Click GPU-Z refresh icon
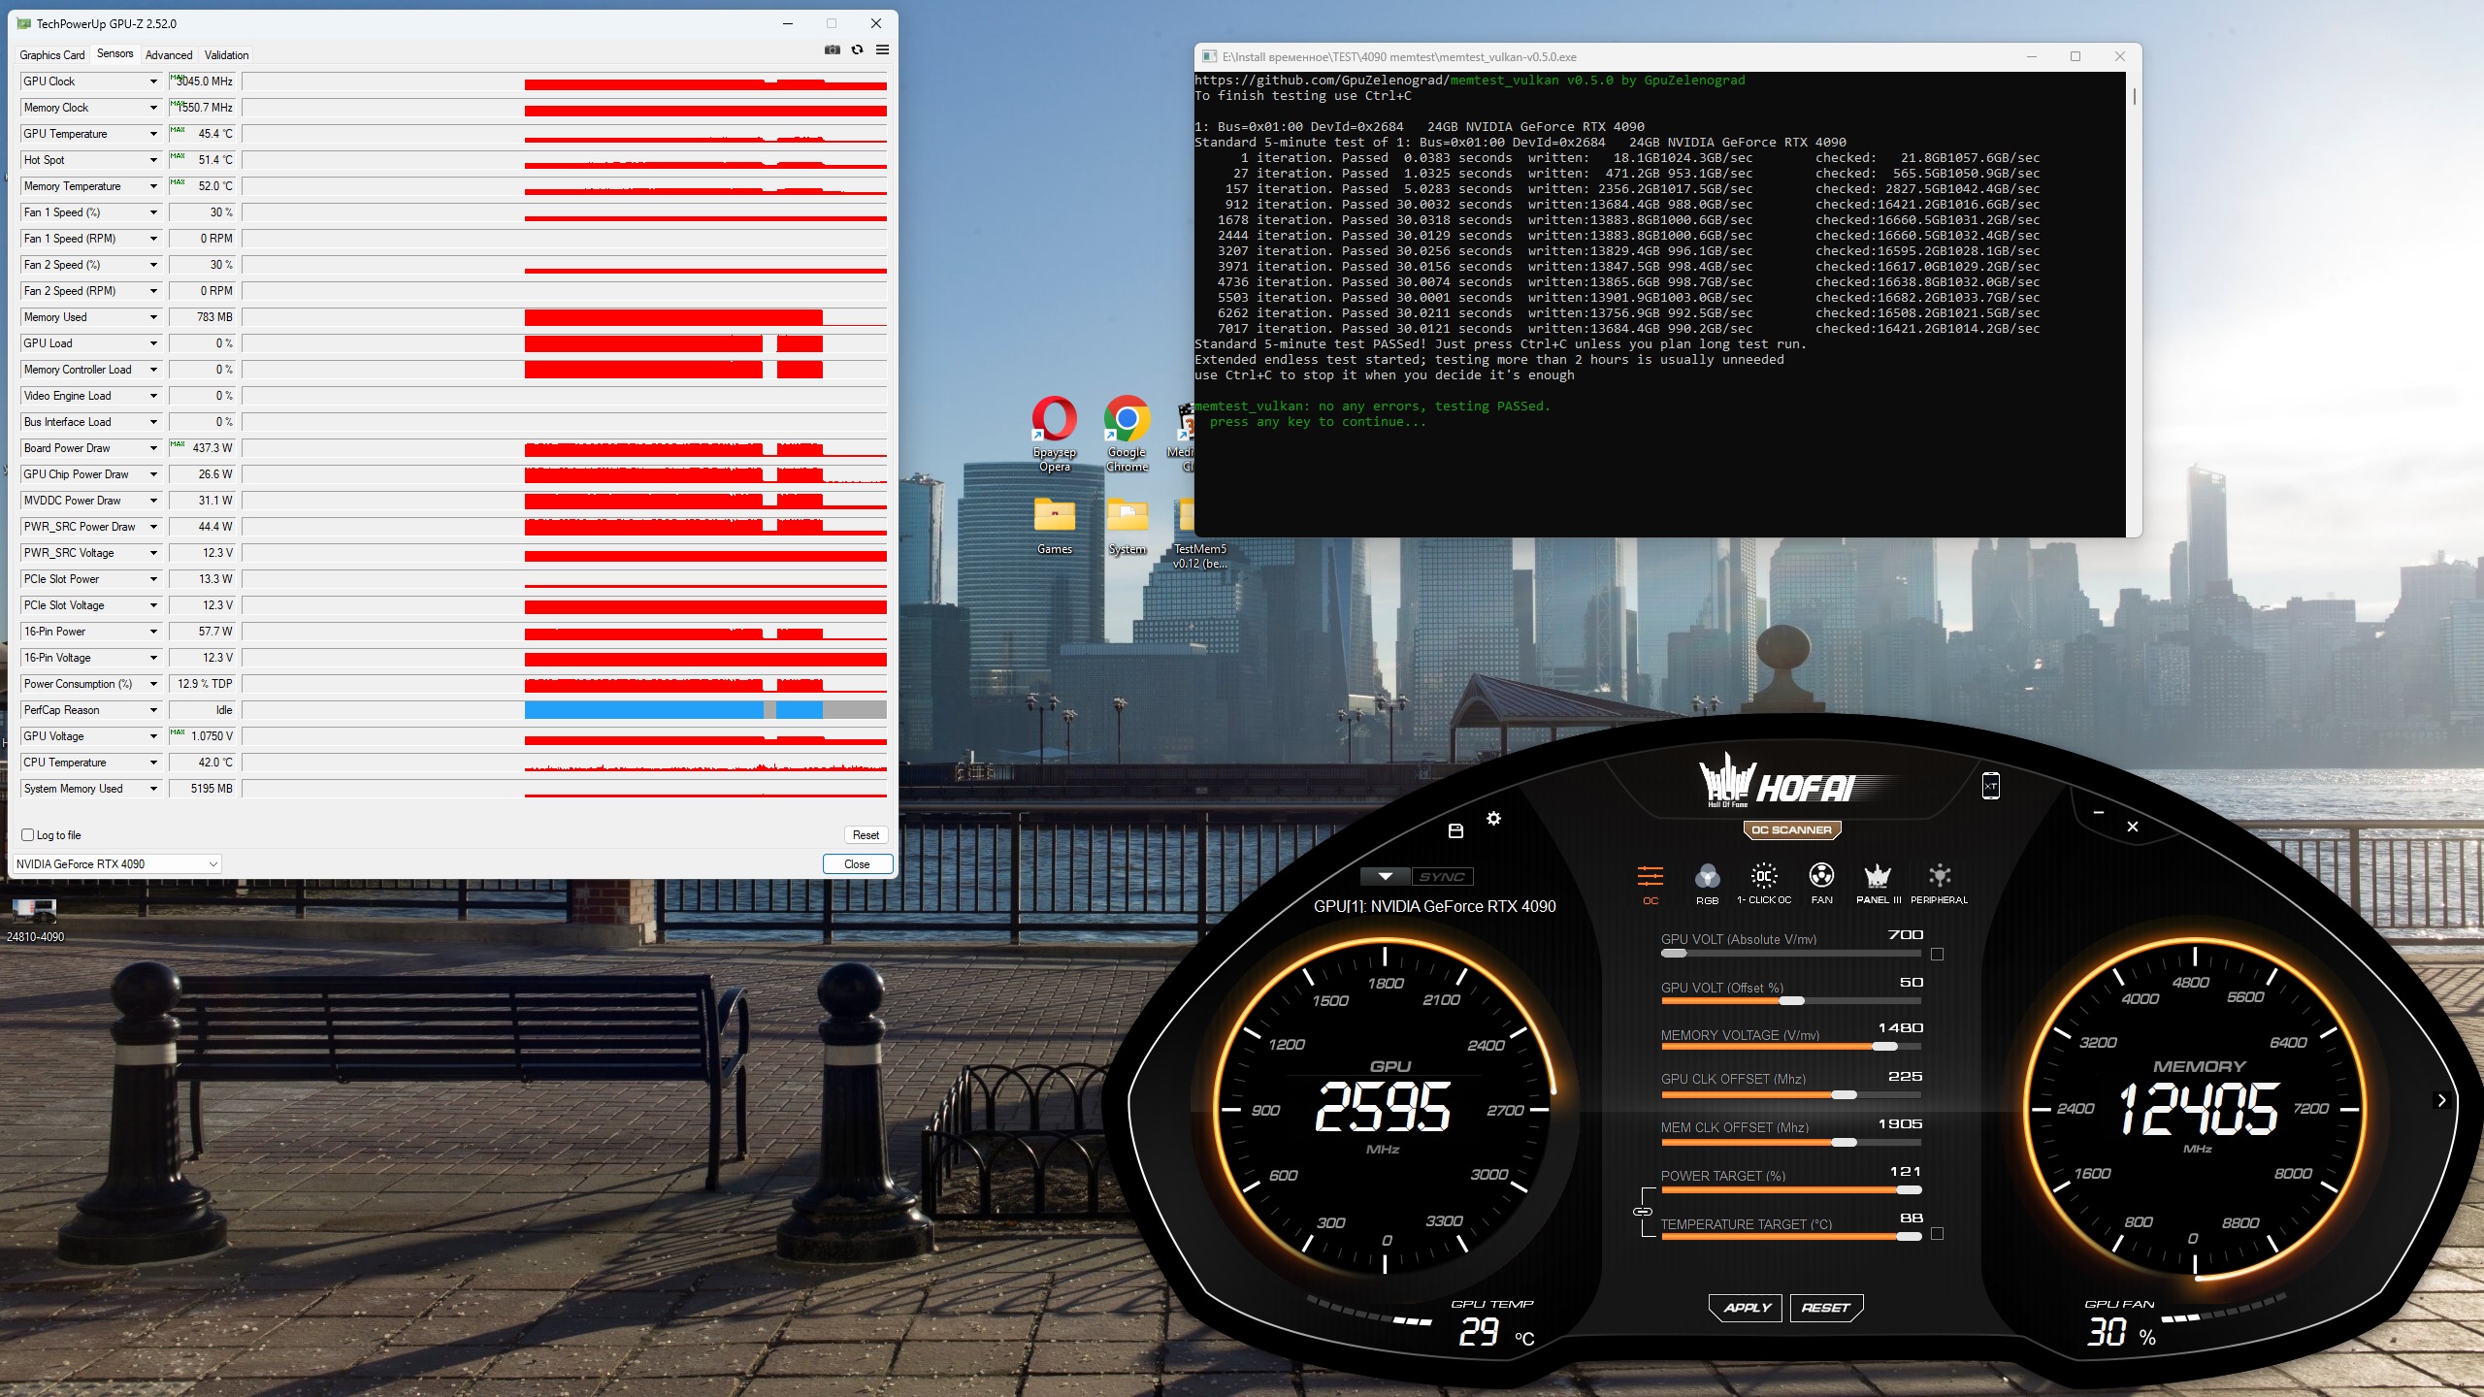 click(x=857, y=49)
